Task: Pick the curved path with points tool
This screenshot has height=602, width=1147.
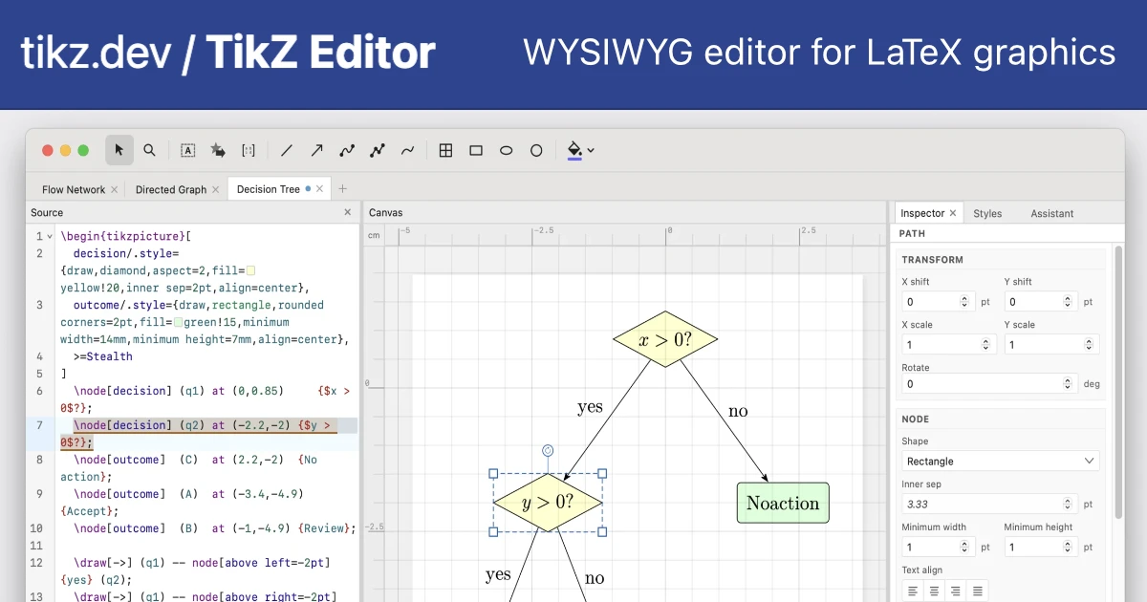Action: (x=347, y=150)
